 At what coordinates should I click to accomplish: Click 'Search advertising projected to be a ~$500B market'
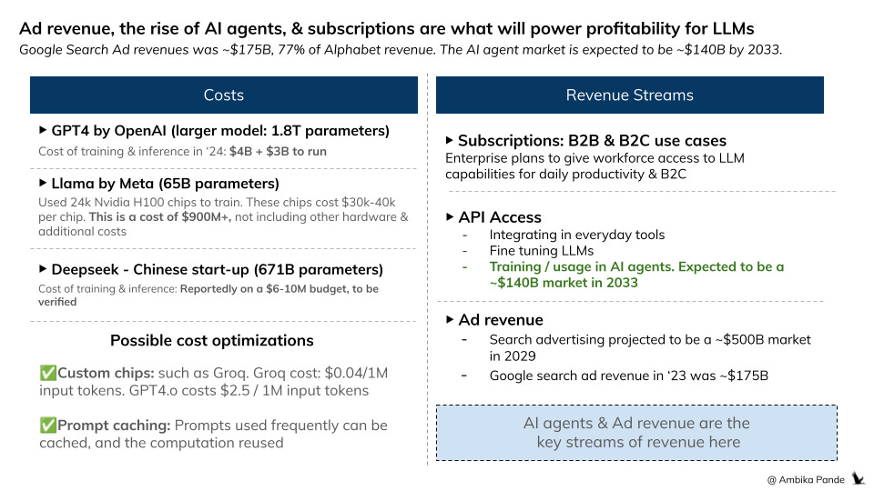pyautogui.click(x=650, y=339)
